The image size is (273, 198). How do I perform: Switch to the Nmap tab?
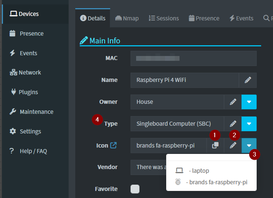click(127, 18)
